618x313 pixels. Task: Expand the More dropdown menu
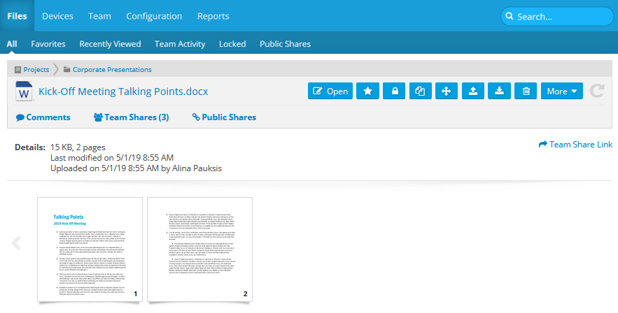coord(561,92)
